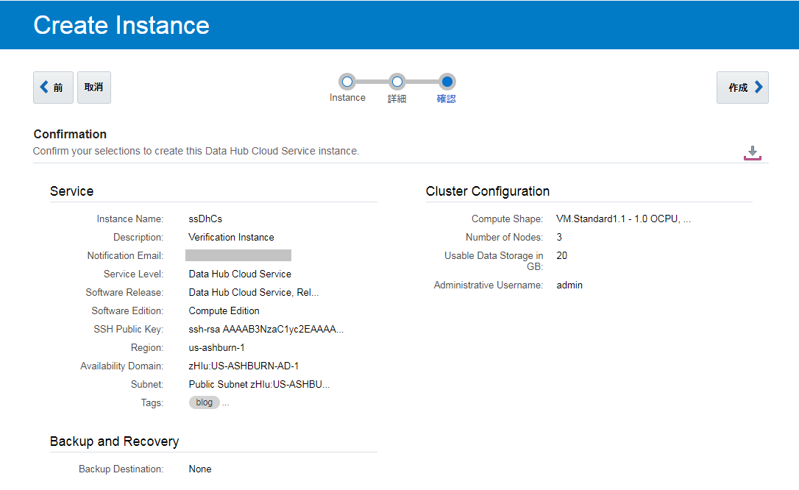Click the Backup Destination value None

[x=200, y=469]
